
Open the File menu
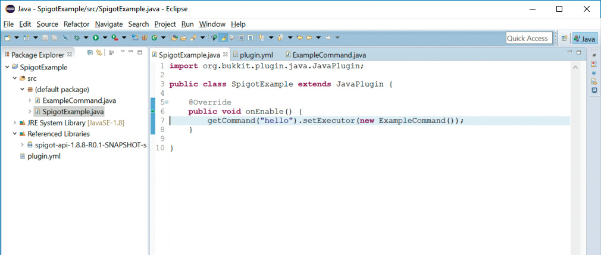8,24
